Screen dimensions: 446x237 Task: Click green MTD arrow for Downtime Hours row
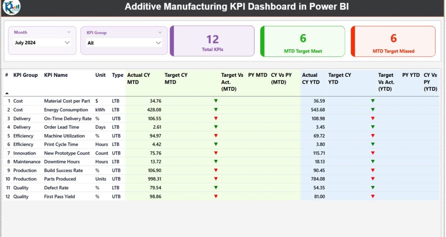pos(216,162)
